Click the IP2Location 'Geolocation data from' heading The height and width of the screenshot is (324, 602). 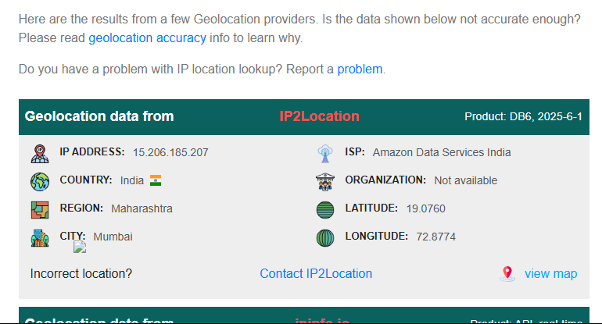[99, 116]
